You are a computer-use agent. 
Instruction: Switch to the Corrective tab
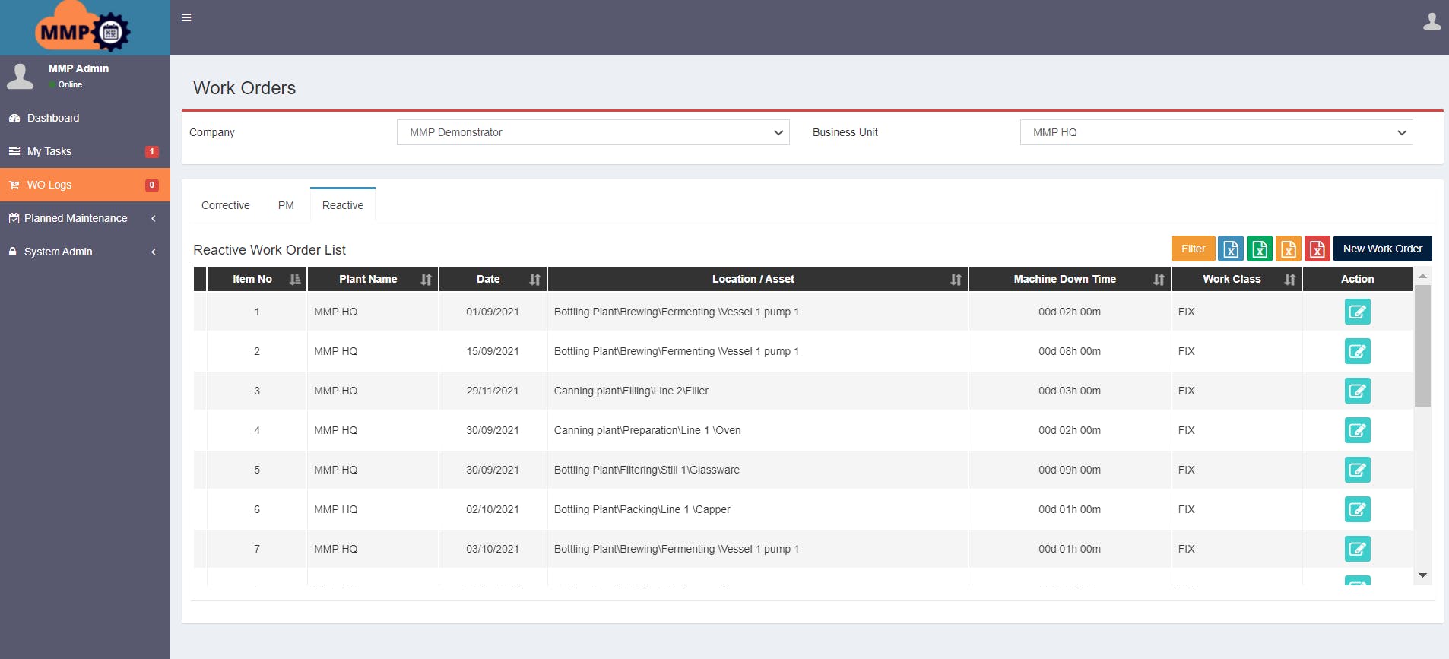226,205
